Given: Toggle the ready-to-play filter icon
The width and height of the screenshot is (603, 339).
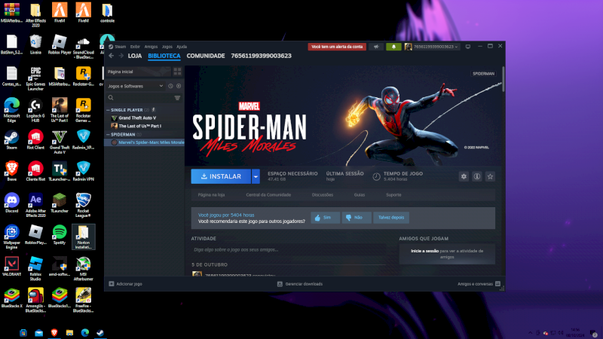Looking at the screenshot, I should [179, 86].
